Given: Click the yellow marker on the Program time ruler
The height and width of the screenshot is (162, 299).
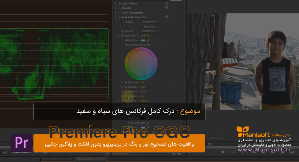Looking at the screenshot, I should pyautogui.click(x=210, y=144).
